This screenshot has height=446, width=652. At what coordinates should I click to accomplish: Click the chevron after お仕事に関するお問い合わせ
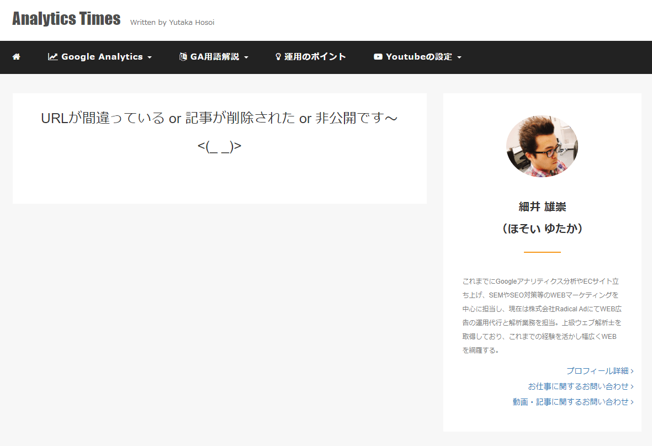632,386
